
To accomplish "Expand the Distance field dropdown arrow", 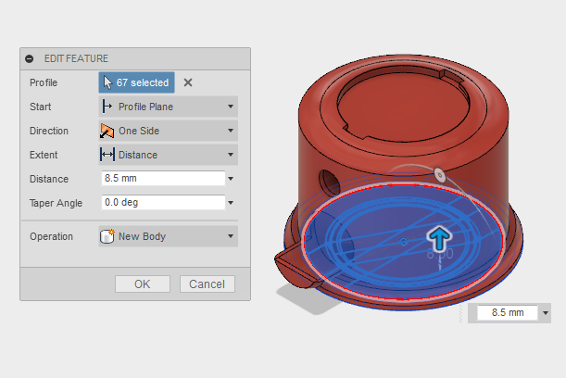I will point(231,179).
